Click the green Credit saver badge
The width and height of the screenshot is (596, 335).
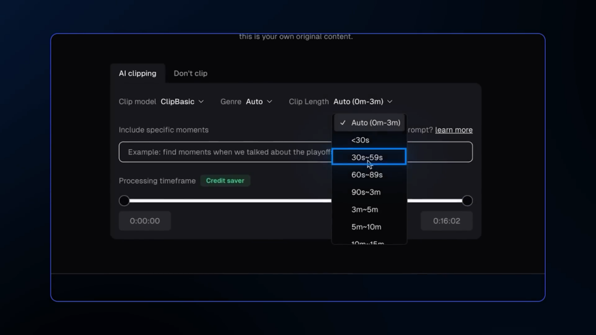point(225,181)
